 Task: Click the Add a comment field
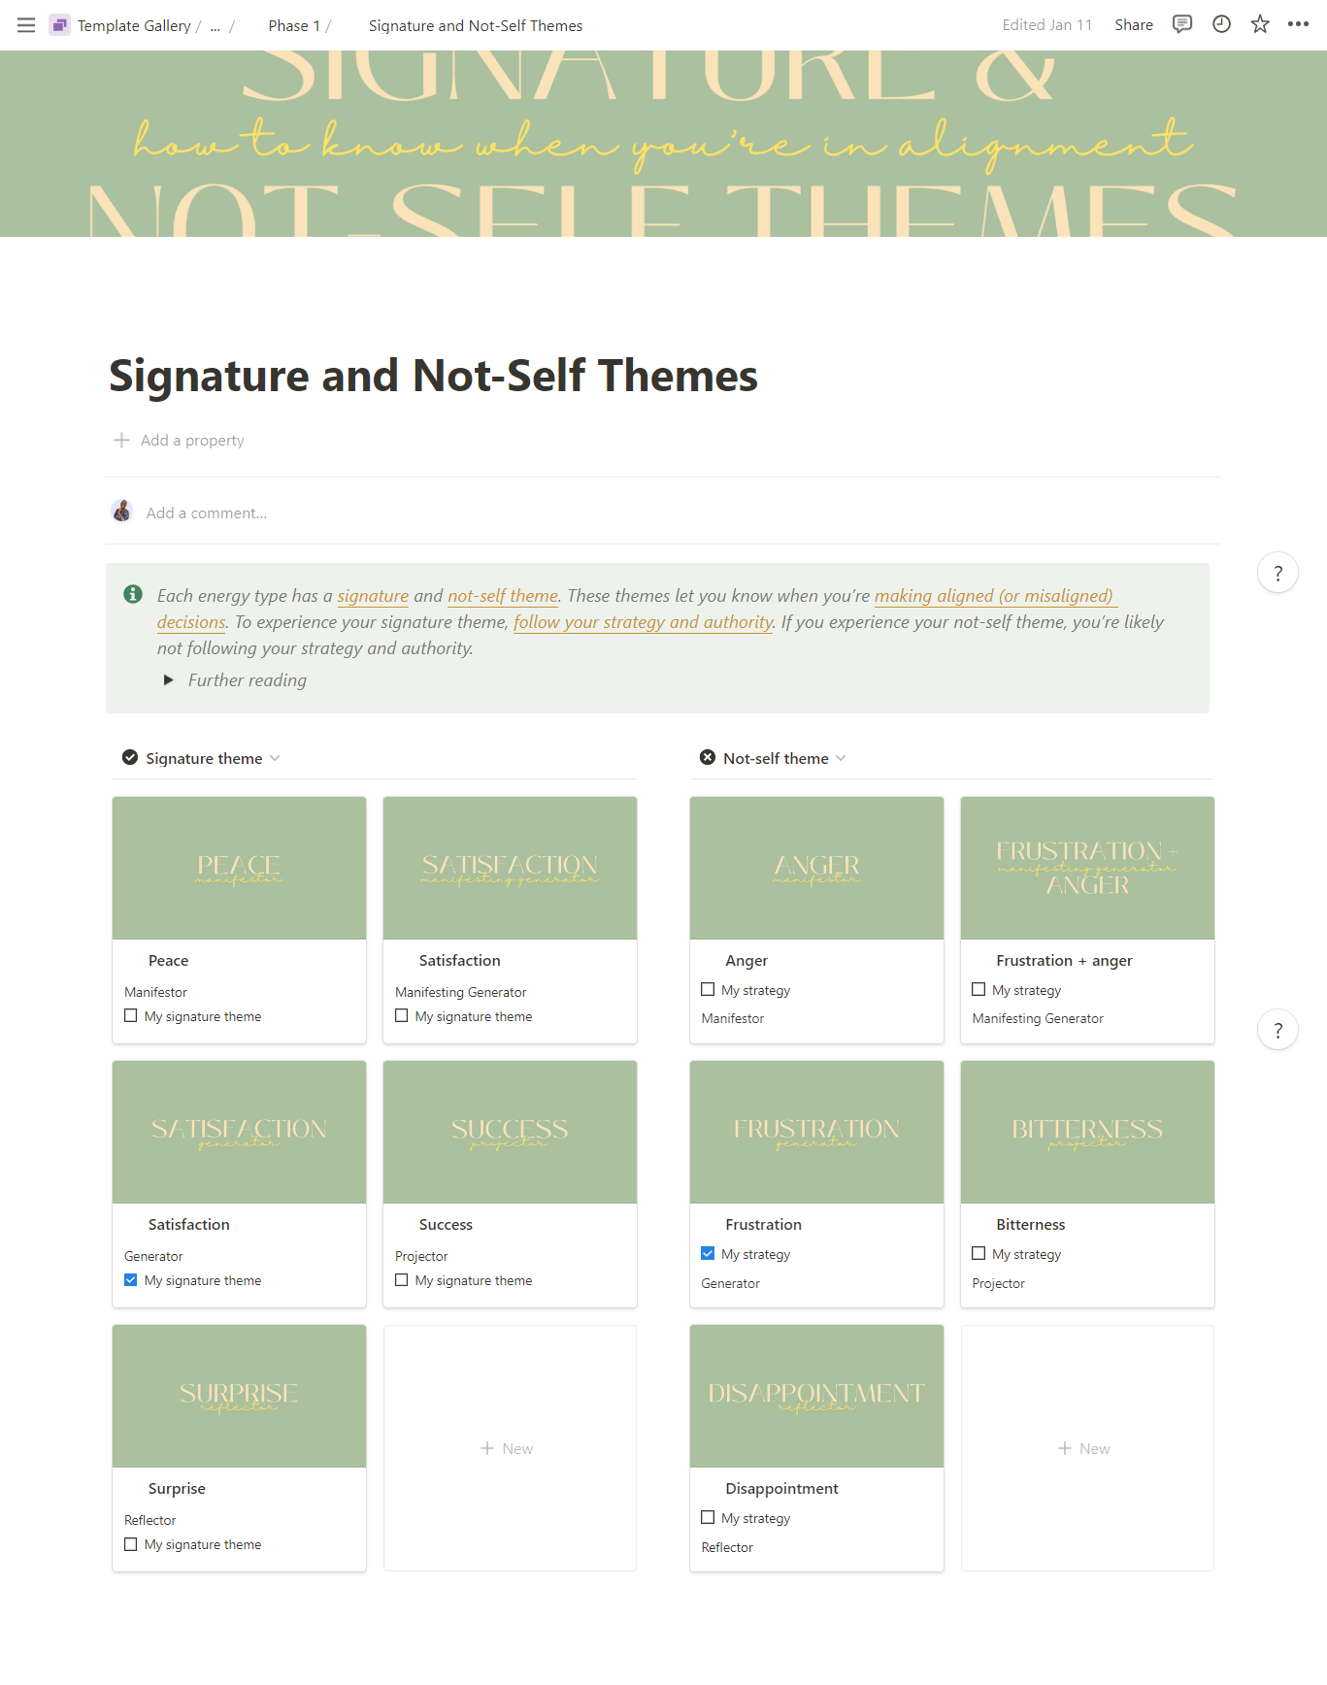coord(207,513)
